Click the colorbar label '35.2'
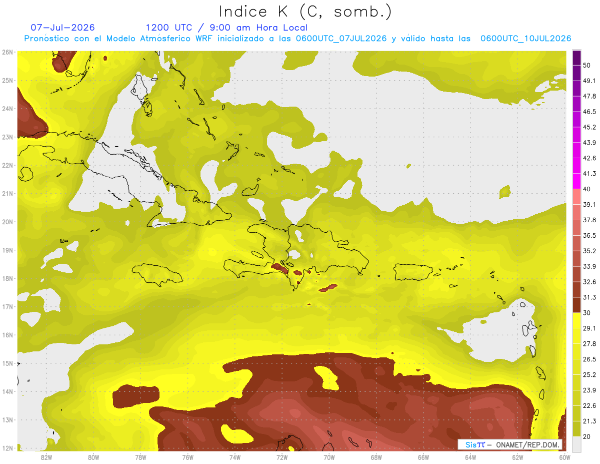Screen dimensions: 600x464 point(589,251)
